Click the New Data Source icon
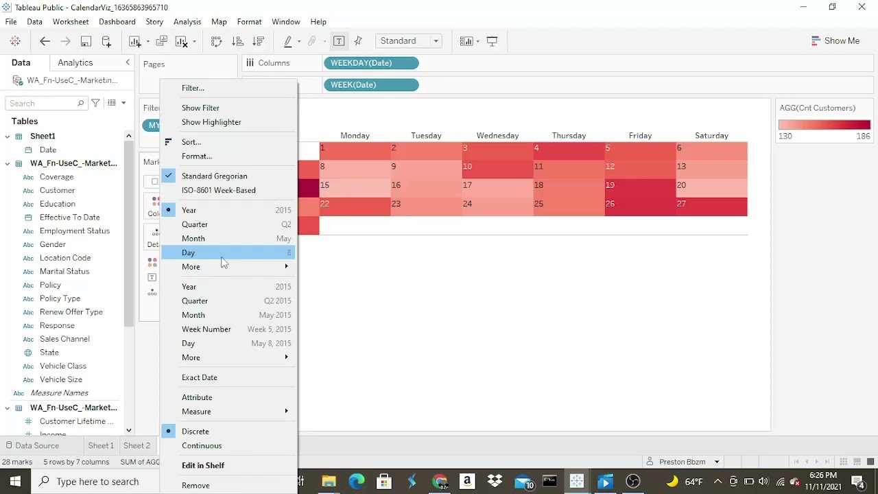This screenshot has height=494, width=878. pyautogui.click(x=106, y=41)
